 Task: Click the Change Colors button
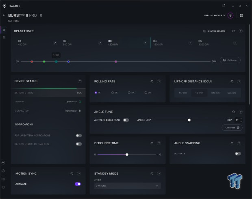pyautogui.click(x=214, y=31)
